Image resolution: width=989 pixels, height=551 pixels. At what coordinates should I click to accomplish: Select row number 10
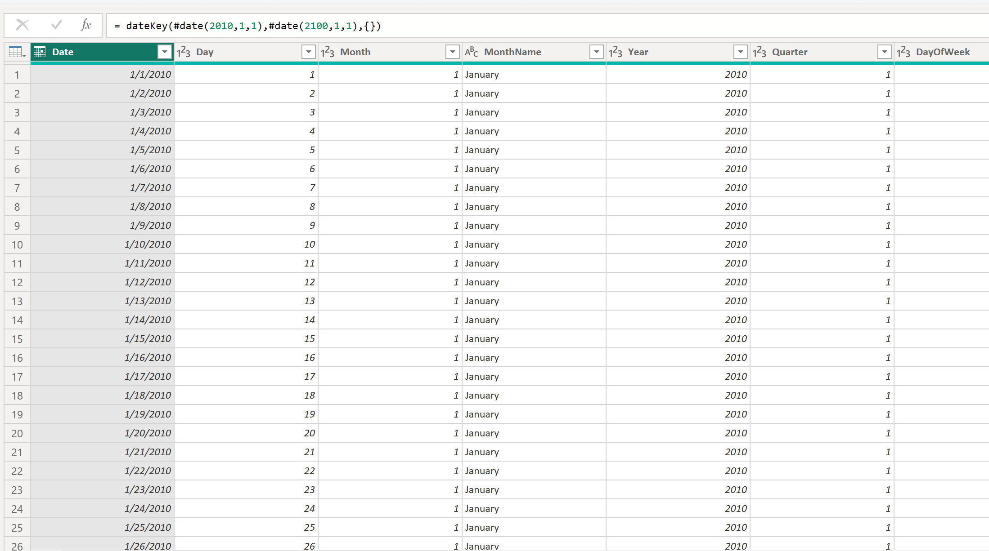coord(17,244)
